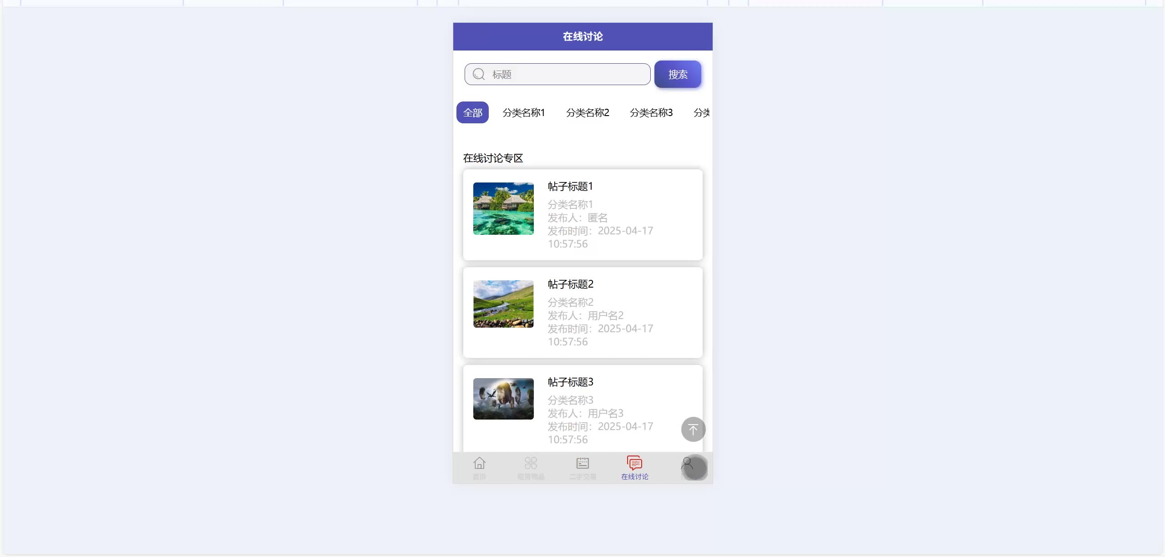This screenshot has height=557, width=1165.
Task: Click the magnifier icon in search box
Action: point(479,74)
